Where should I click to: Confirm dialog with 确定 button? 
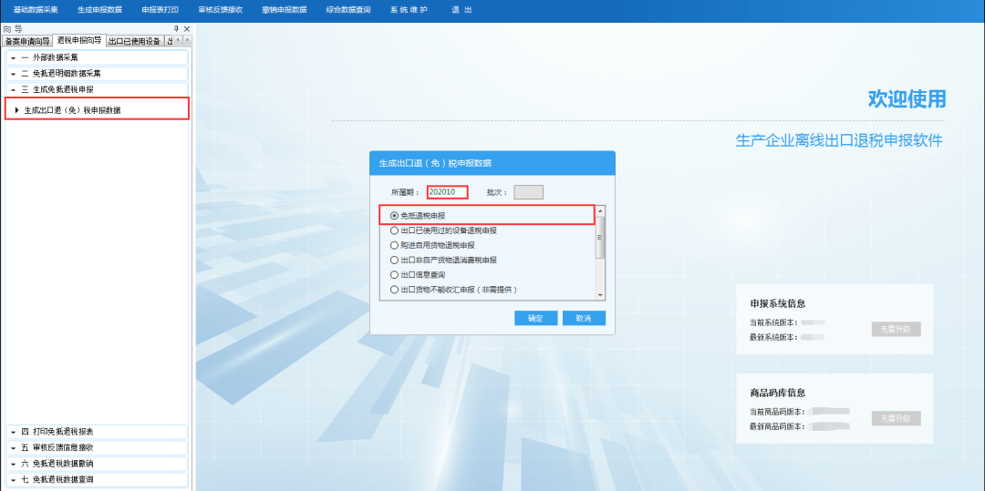(x=535, y=318)
